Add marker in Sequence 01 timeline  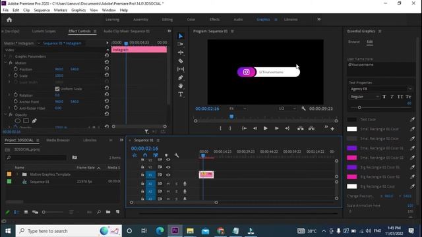pos(166,155)
